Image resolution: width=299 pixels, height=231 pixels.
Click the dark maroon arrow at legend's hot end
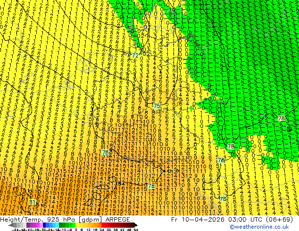tap(136, 225)
